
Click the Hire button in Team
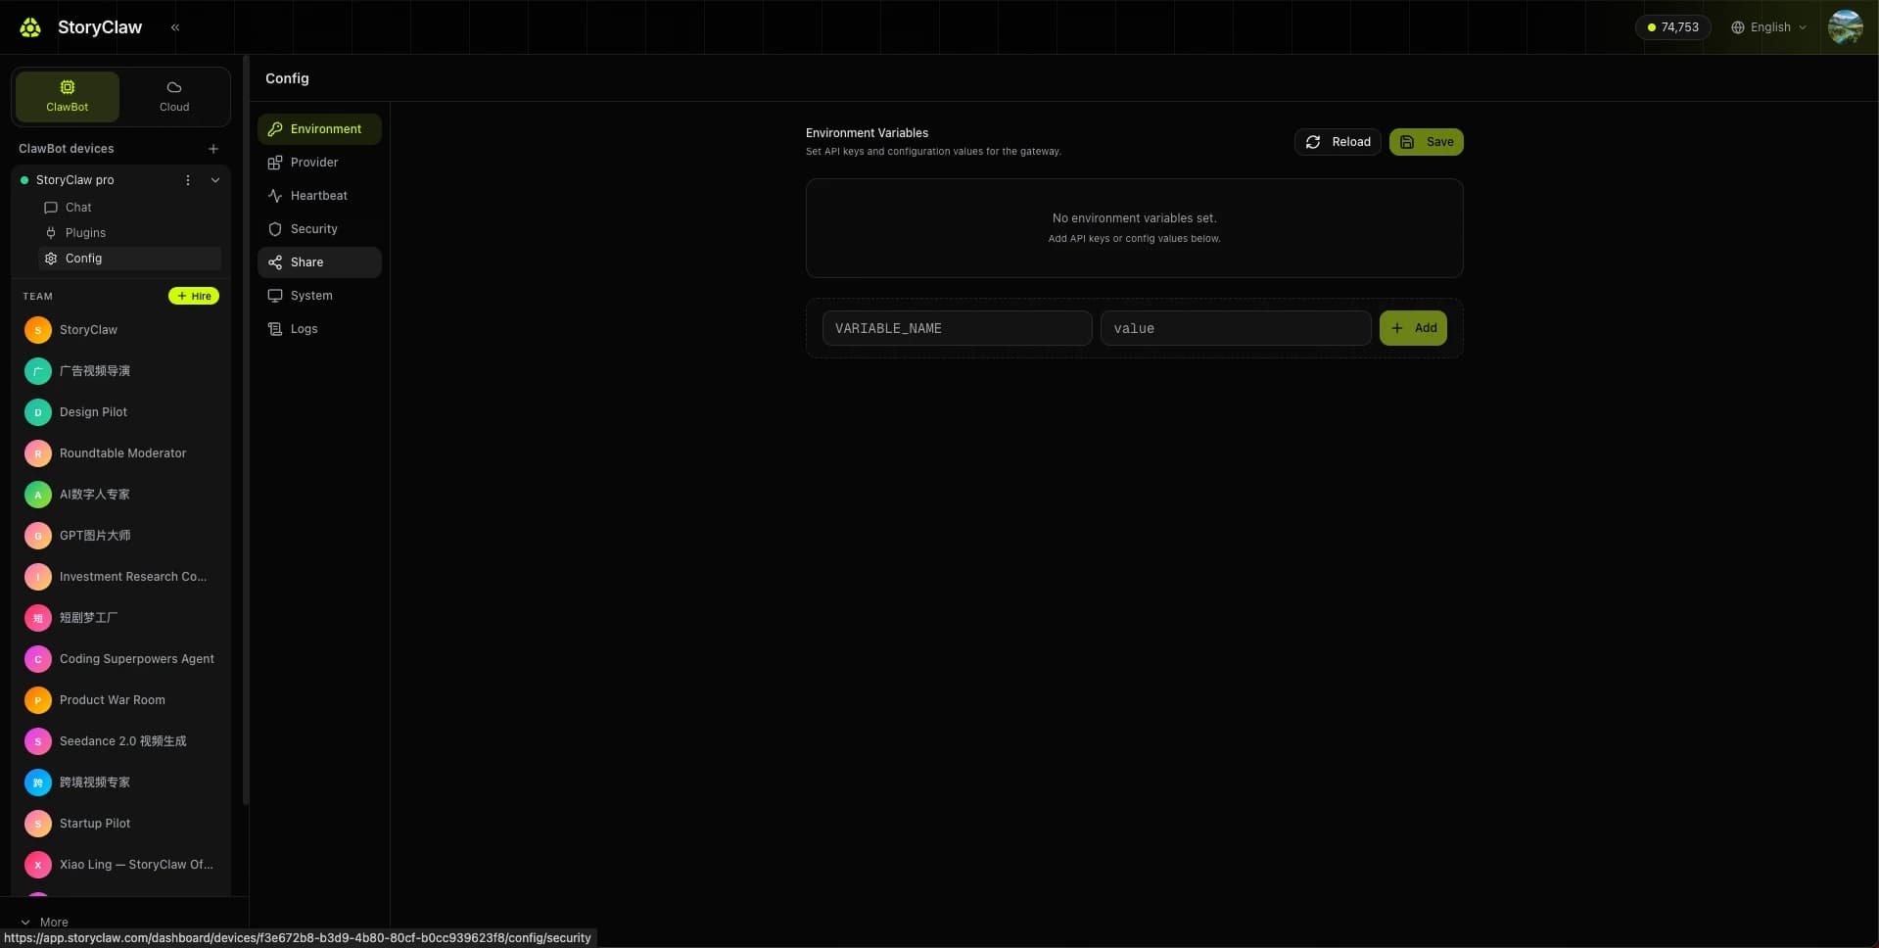pyautogui.click(x=194, y=296)
